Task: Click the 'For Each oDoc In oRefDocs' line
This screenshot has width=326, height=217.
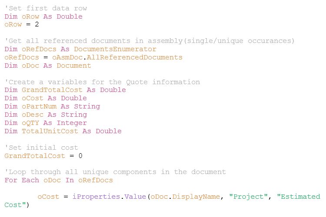Action: pos(59,180)
